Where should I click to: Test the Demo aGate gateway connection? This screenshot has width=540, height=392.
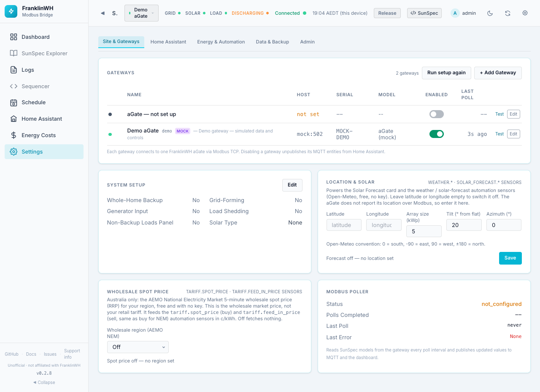(499, 134)
